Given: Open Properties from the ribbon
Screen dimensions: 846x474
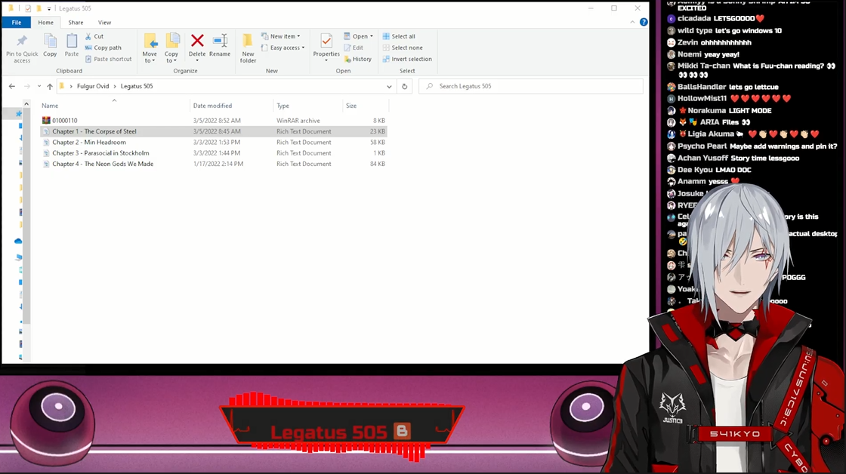Looking at the screenshot, I should tap(326, 43).
